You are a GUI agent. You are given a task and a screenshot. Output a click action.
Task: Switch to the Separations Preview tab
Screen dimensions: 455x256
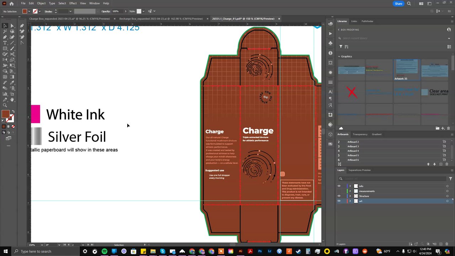click(359, 170)
